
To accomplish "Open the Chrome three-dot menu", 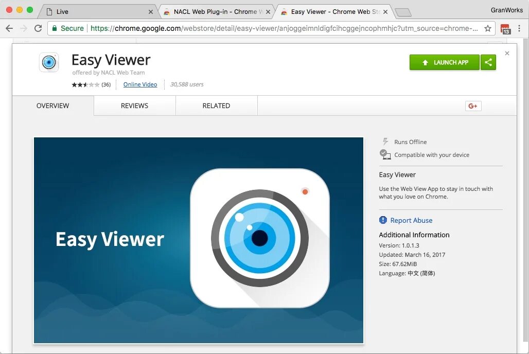I will [x=519, y=28].
